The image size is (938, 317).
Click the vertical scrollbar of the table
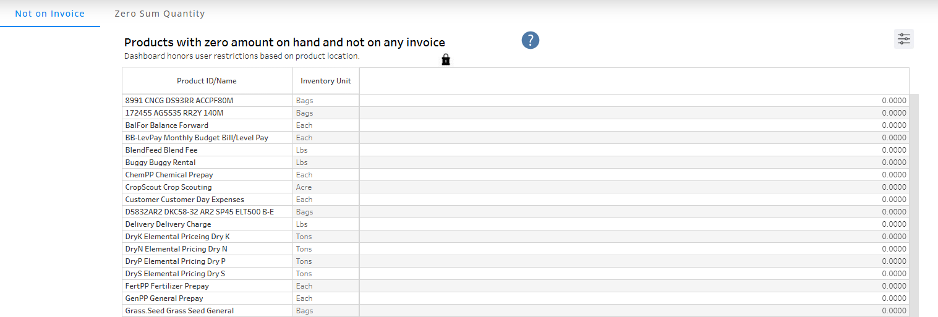click(x=914, y=205)
